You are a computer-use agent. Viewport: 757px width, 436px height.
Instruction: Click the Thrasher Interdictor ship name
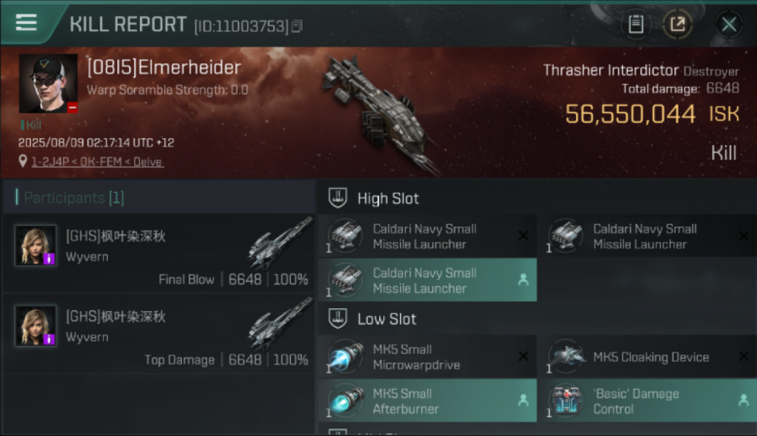pos(611,70)
